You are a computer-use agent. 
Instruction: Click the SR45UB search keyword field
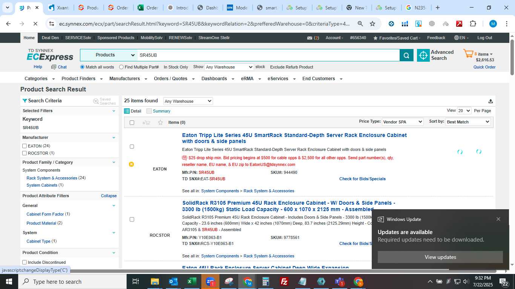(268, 55)
